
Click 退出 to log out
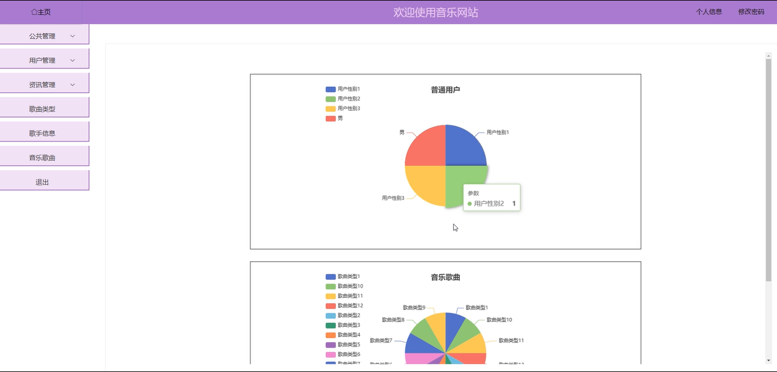tap(44, 182)
